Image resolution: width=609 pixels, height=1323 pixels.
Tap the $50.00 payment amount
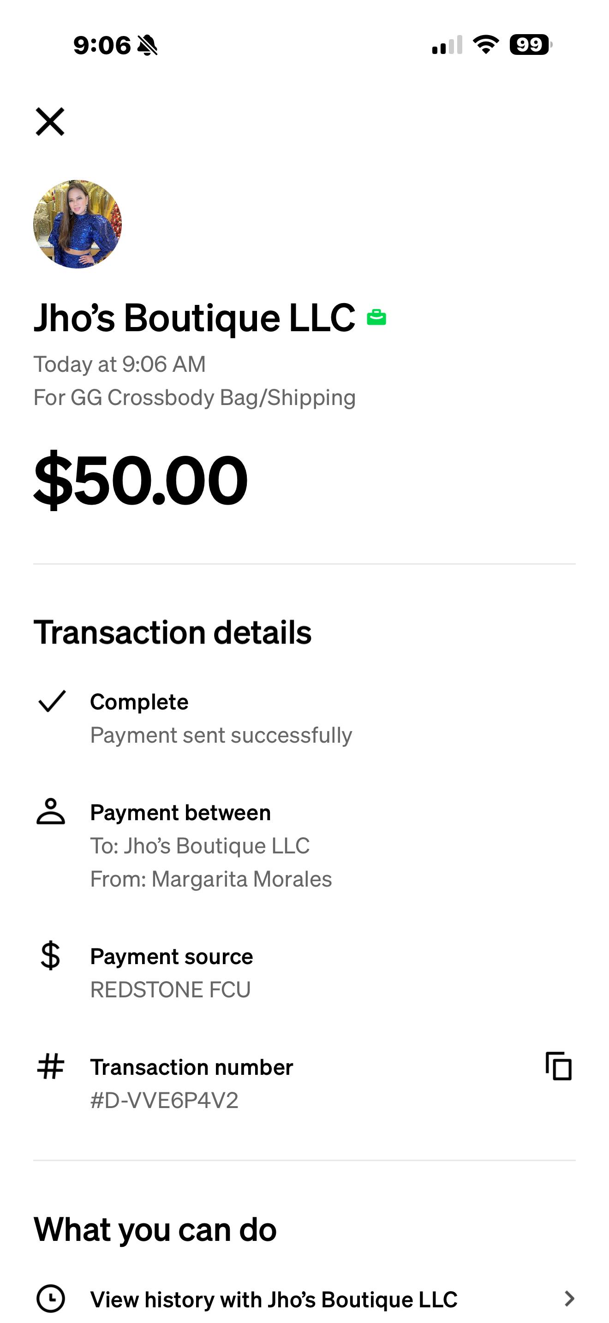tap(141, 480)
